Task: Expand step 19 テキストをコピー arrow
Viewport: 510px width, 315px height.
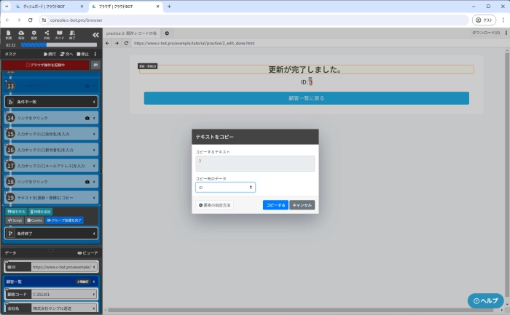Action: pos(95,197)
